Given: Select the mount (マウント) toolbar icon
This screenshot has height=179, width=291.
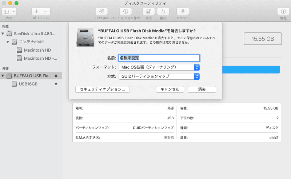Looking at the screenshot, I should 183,12.
